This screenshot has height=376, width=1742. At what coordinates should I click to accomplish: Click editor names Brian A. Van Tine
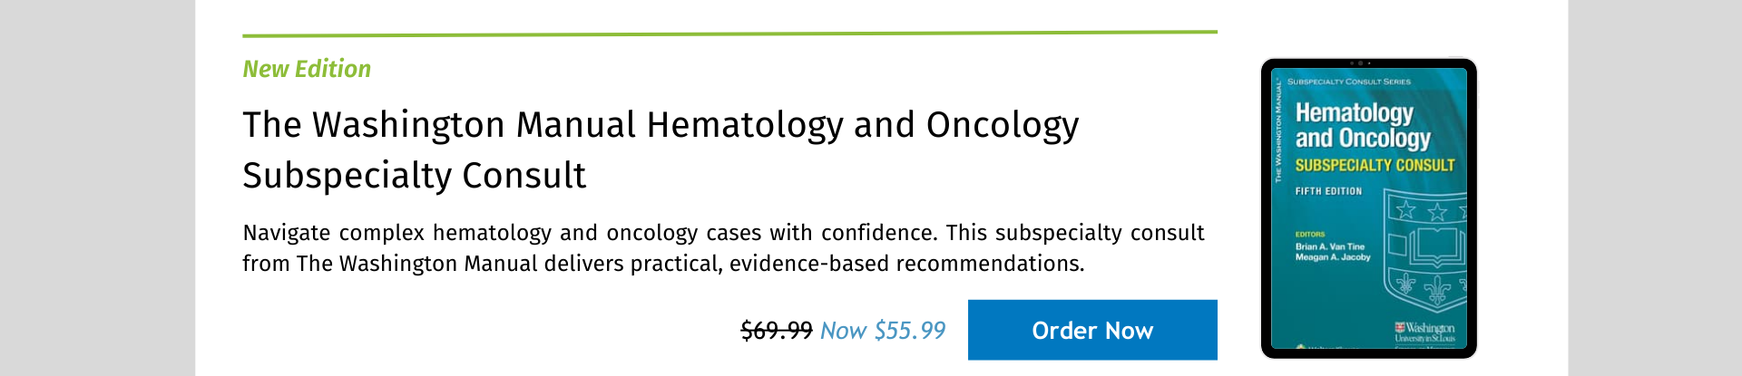[x=1330, y=246]
